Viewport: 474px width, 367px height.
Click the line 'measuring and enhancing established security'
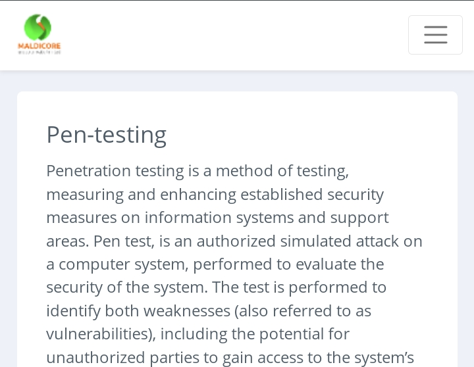(215, 195)
